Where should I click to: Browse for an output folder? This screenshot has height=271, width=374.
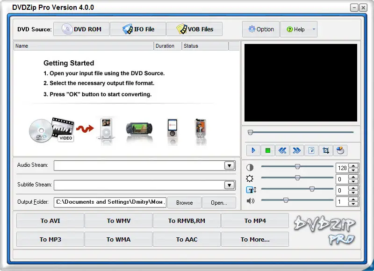[x=184, y=203]
